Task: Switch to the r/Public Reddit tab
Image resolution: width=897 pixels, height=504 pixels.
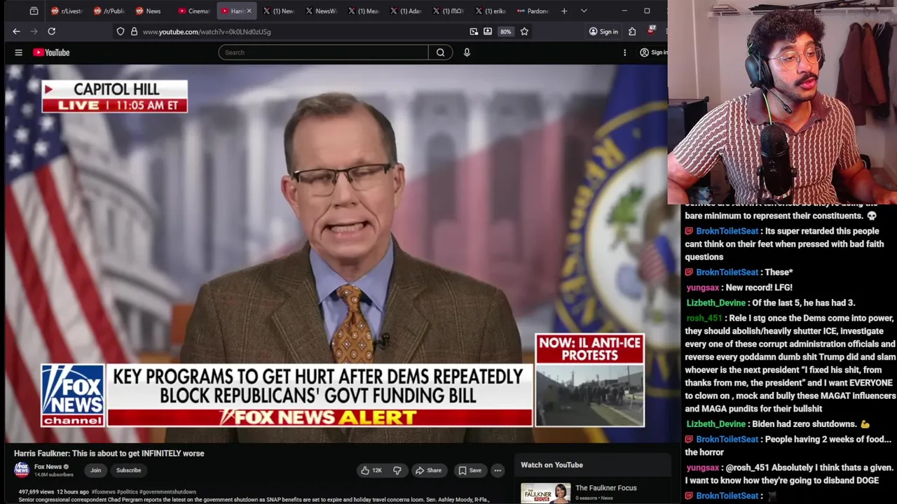Action: coord(109,11)
